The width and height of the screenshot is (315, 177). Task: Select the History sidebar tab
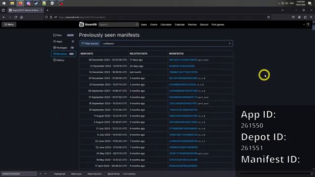[63, 60]
